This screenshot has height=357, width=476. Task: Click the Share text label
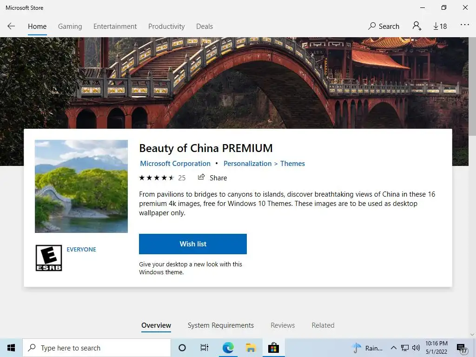(x=218, y=178)
